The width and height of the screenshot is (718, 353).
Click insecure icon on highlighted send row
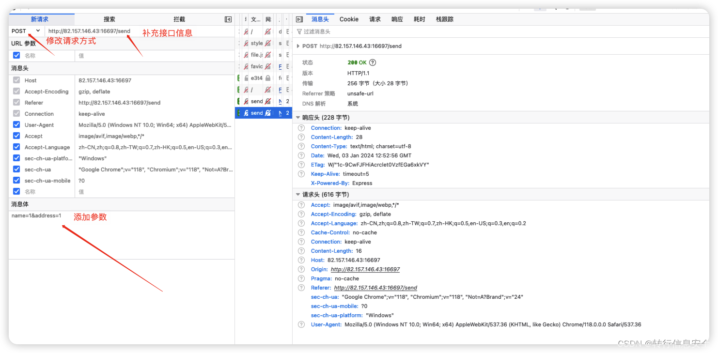[x=267, y=113]
